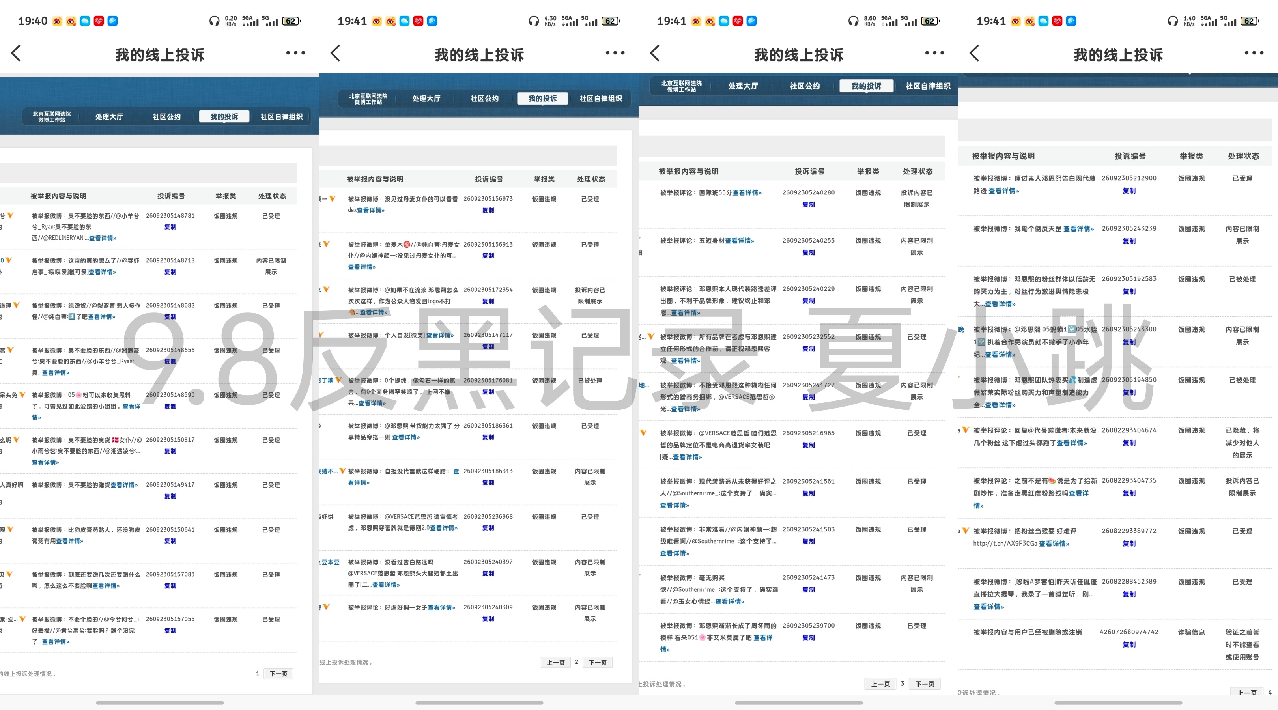
Task: Copy complaint number 26092305176081
Action: click(488, 392)
